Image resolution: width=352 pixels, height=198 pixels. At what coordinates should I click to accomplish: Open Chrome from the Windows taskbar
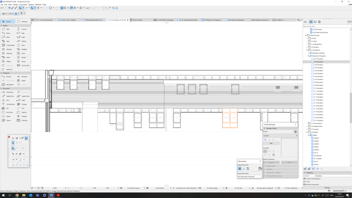(x=17, y=195)
